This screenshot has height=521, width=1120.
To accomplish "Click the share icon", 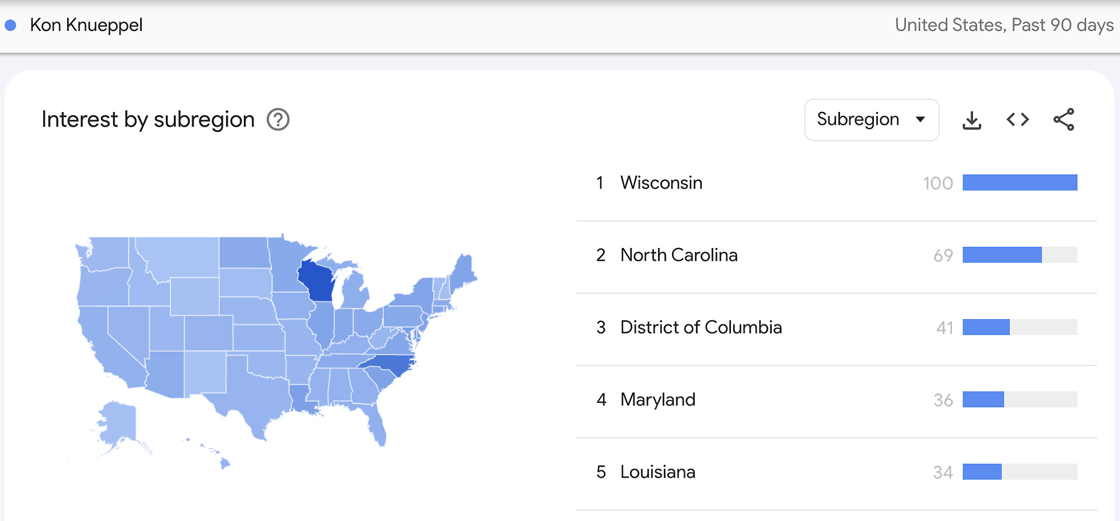I will [1063, 120].
